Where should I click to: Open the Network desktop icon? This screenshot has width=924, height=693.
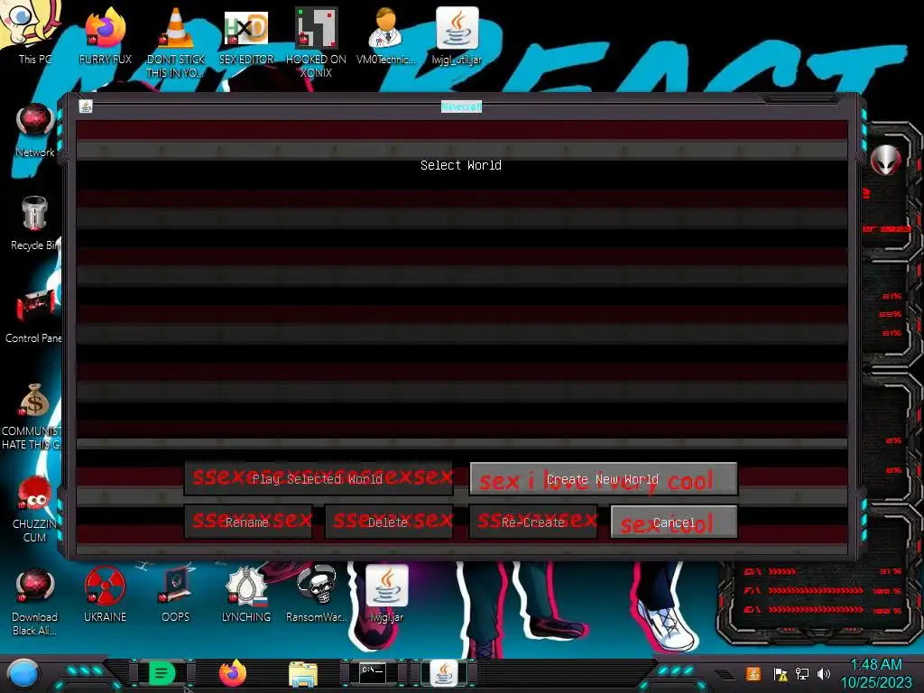click(x=35, y=130)
